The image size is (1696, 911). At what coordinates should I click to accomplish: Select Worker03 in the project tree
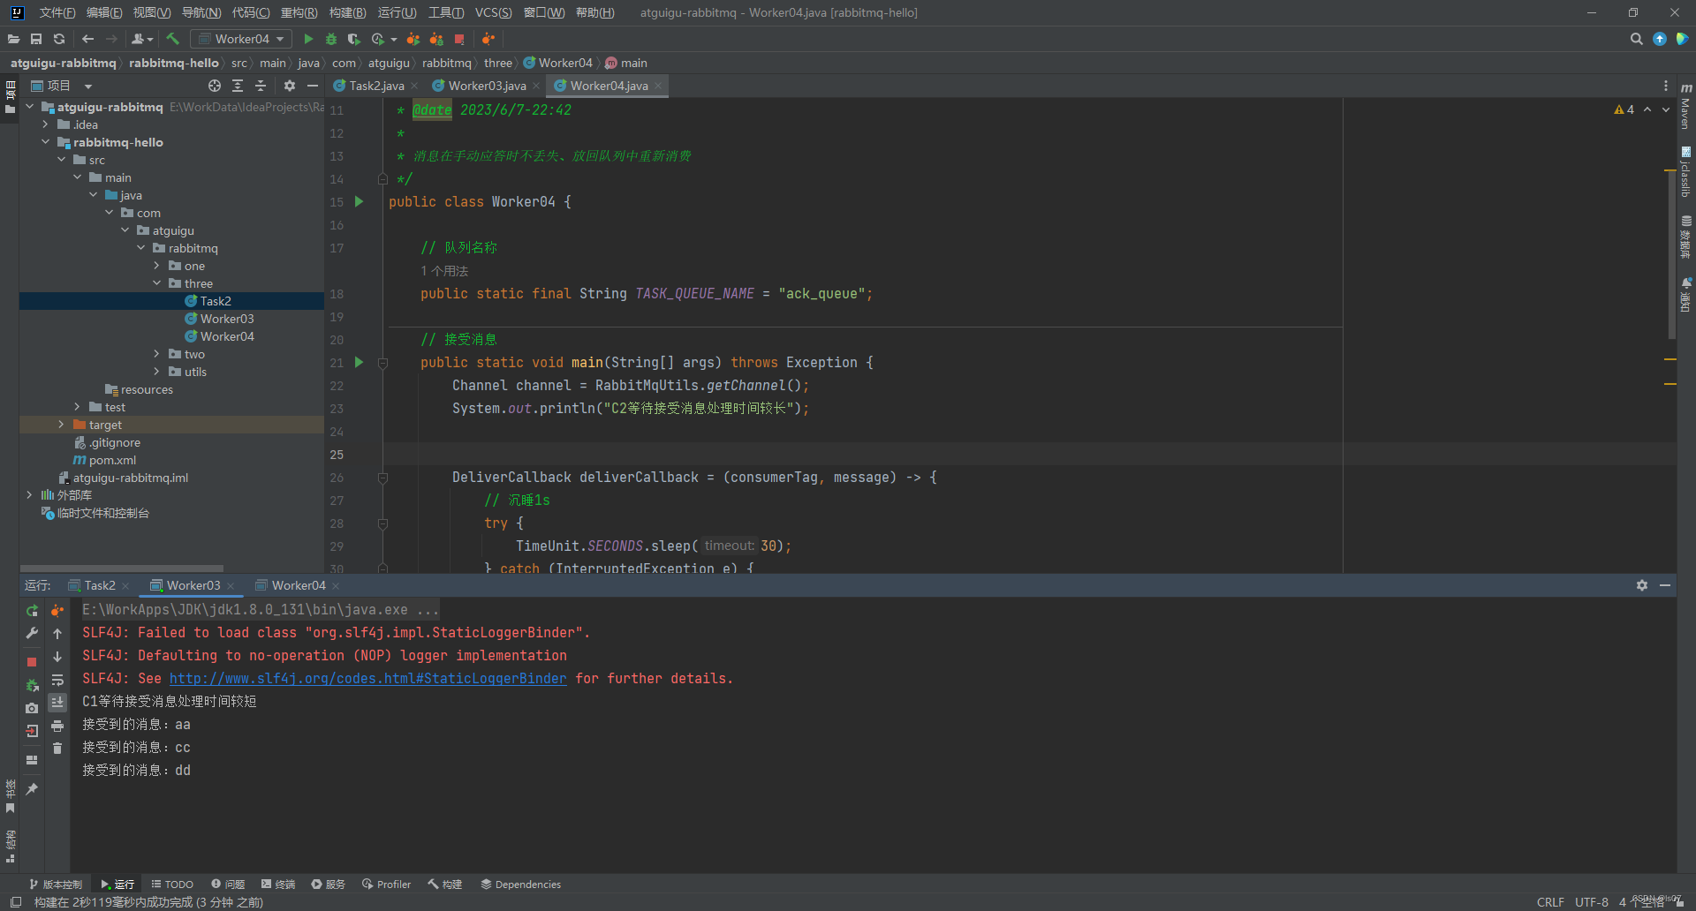[227, 319]
